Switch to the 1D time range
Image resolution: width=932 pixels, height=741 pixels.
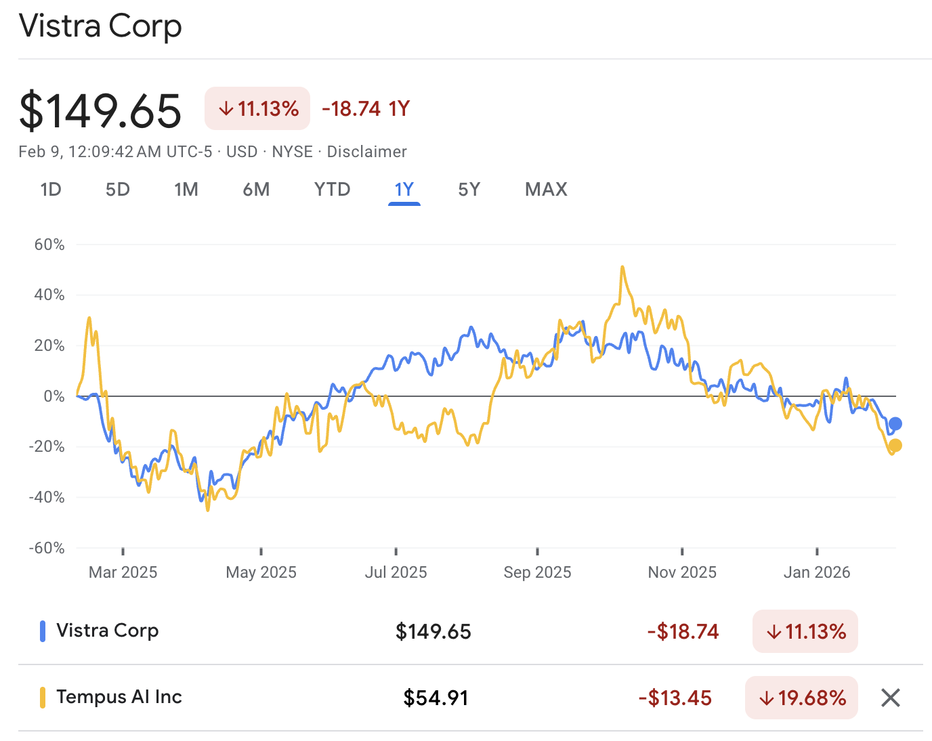(51, 190)
